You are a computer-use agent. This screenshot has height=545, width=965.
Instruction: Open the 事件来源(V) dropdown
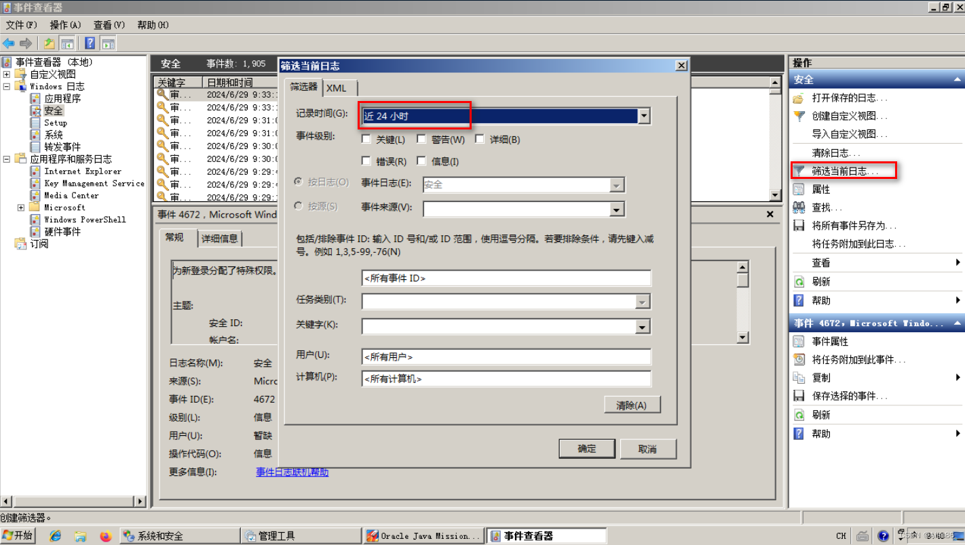[x=617, y=209]
